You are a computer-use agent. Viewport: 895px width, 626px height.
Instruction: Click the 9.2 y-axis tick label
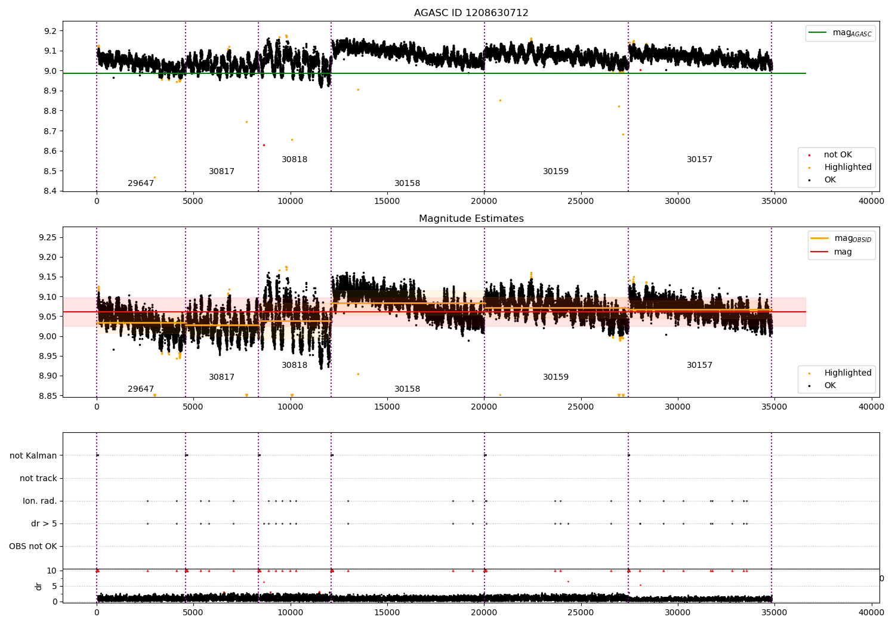(x=50, y=31)
